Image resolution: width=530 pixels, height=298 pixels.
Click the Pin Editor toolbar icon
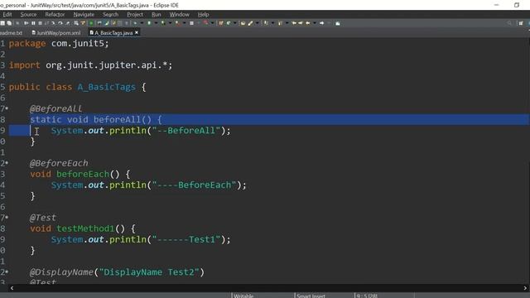(337, 23)
